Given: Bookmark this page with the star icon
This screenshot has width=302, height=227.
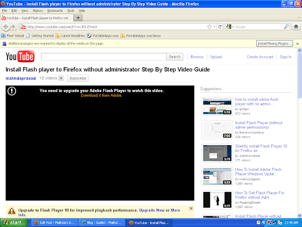Looking at the screenshot, I should 209,27.
